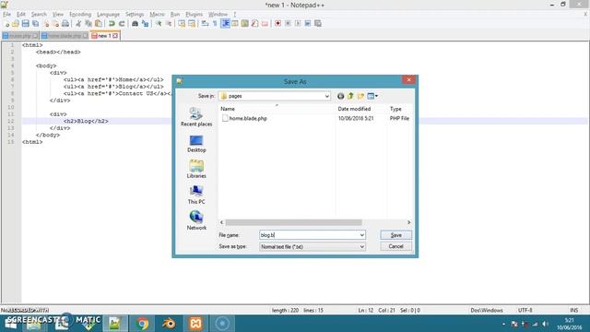Click the Create New Folder icon
This screenshot has width=590, height=332.
[x=360, y=96]
